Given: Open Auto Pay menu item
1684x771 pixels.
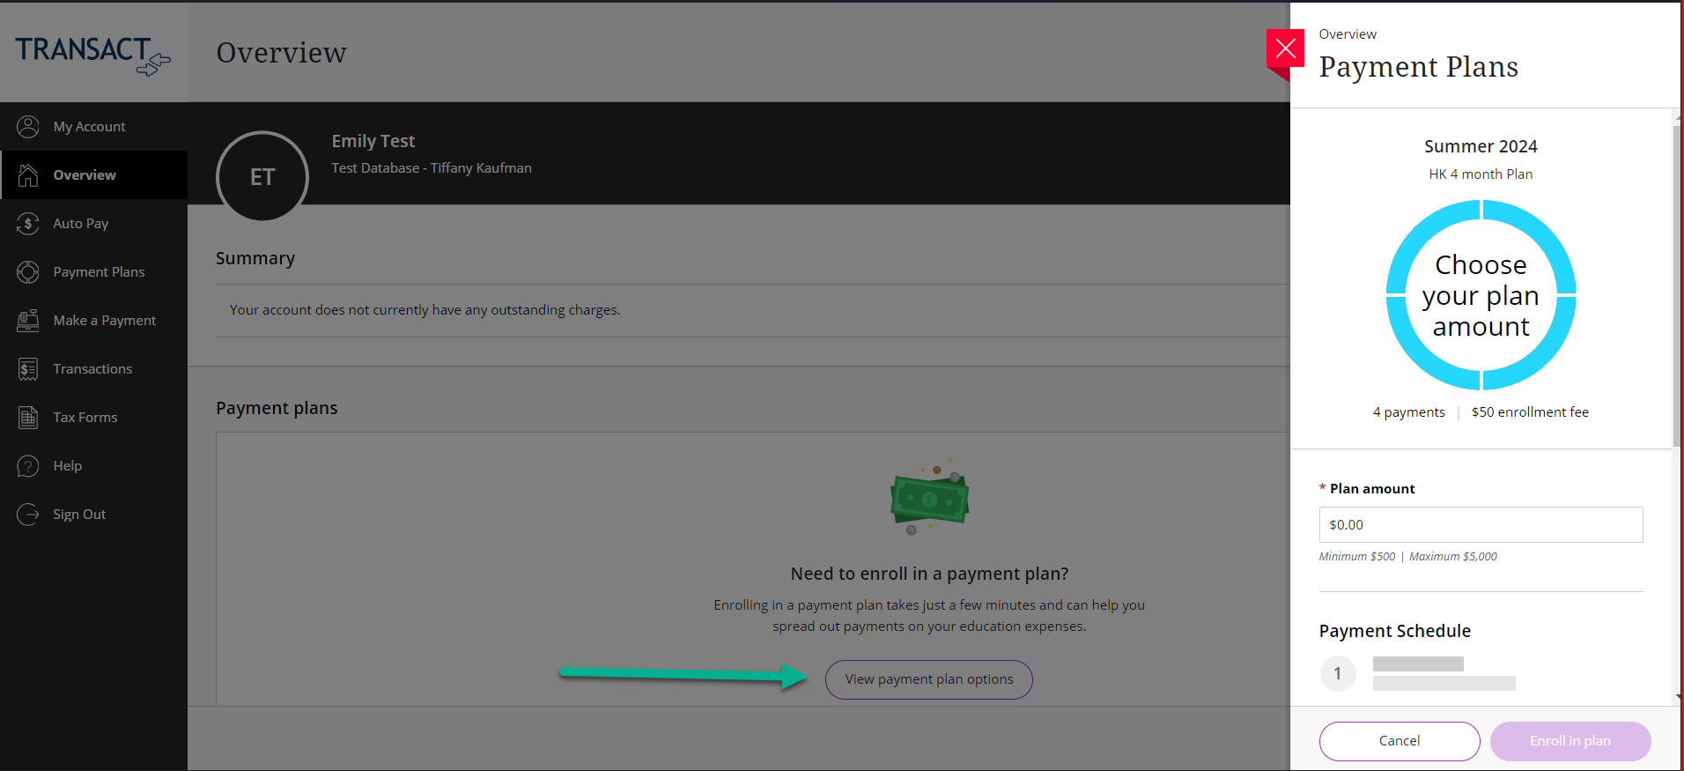Looking at the screenshot, I should (x=94, y=224).
